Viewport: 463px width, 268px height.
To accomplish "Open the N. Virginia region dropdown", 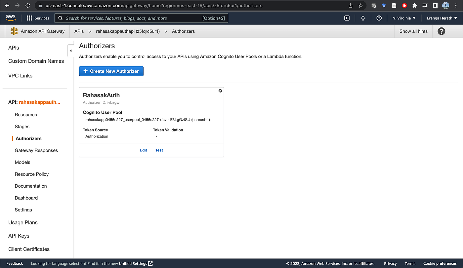I will (404, 18).
